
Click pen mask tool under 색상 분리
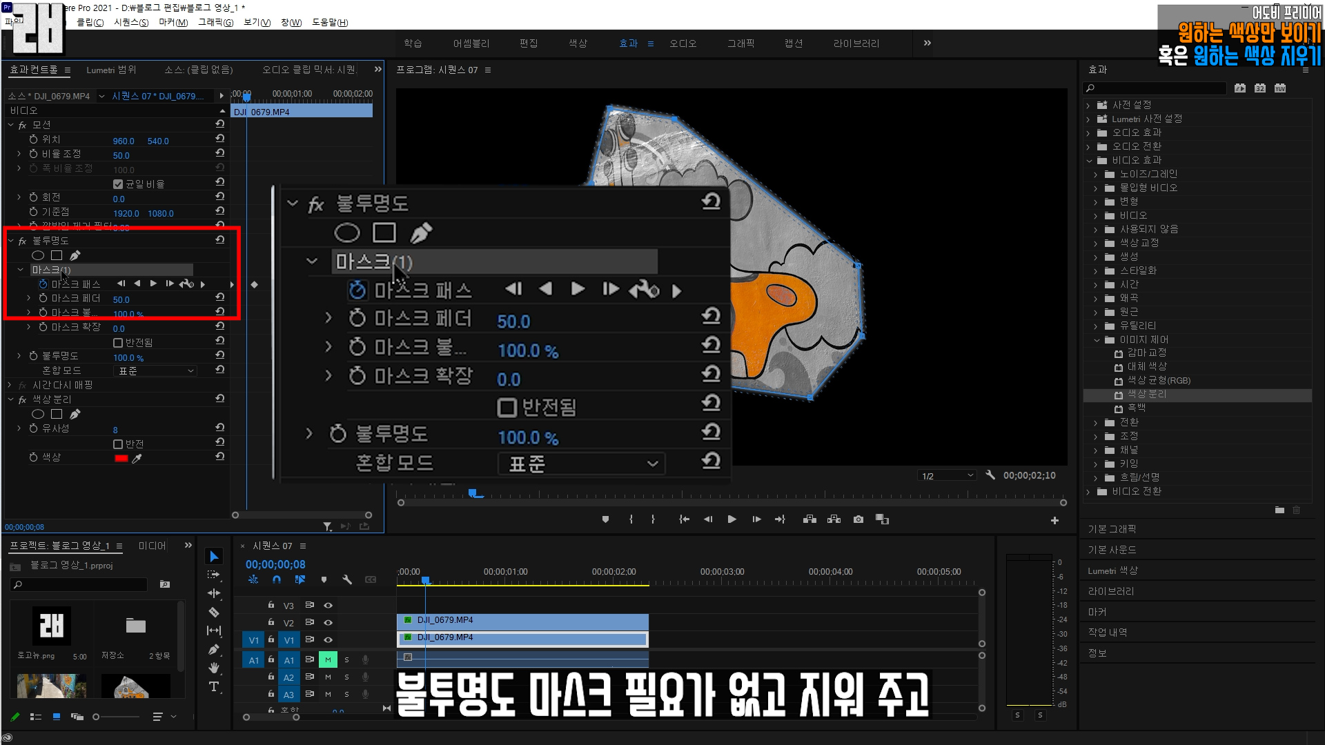tap(75, 414)
